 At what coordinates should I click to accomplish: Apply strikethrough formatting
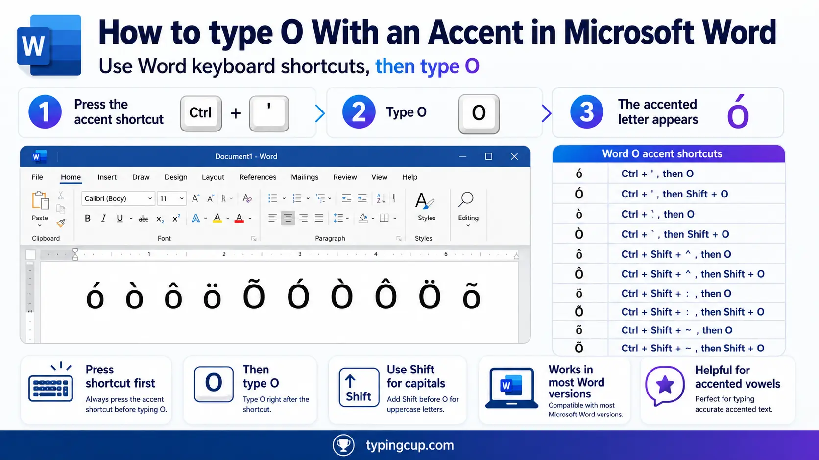144,219
